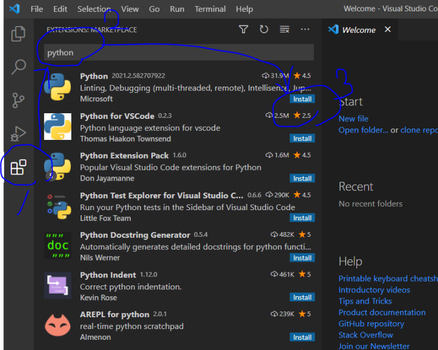
Task: Click New file link
Action: click(354, 119)
